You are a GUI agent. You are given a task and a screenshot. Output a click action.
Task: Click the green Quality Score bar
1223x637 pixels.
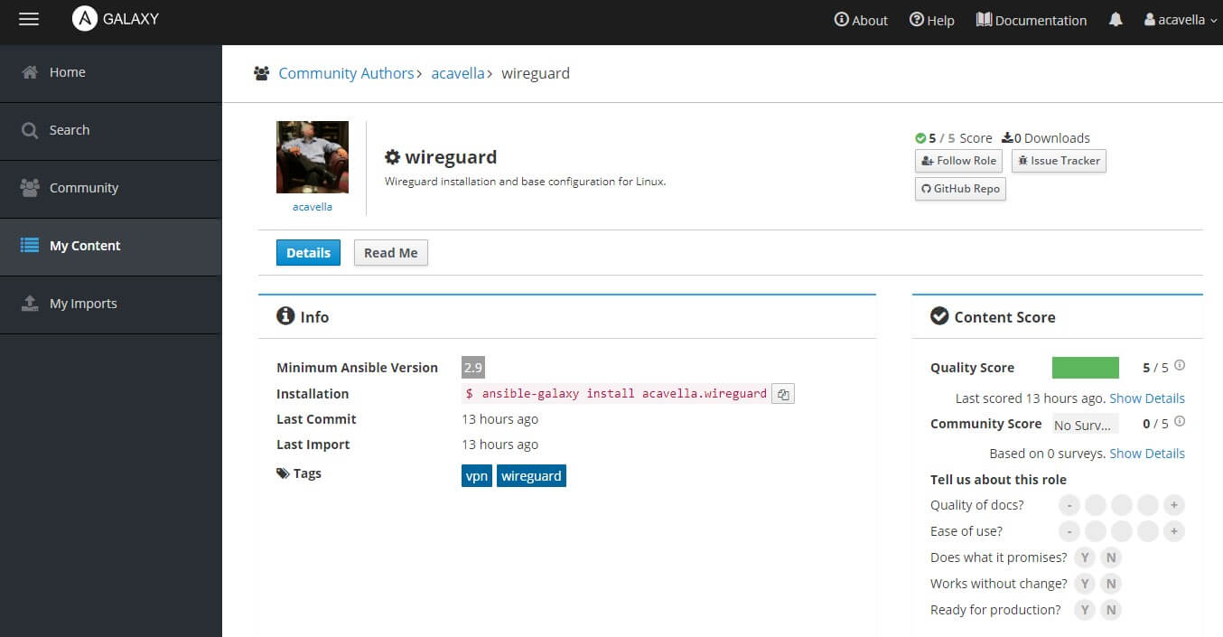(1086, 368)
